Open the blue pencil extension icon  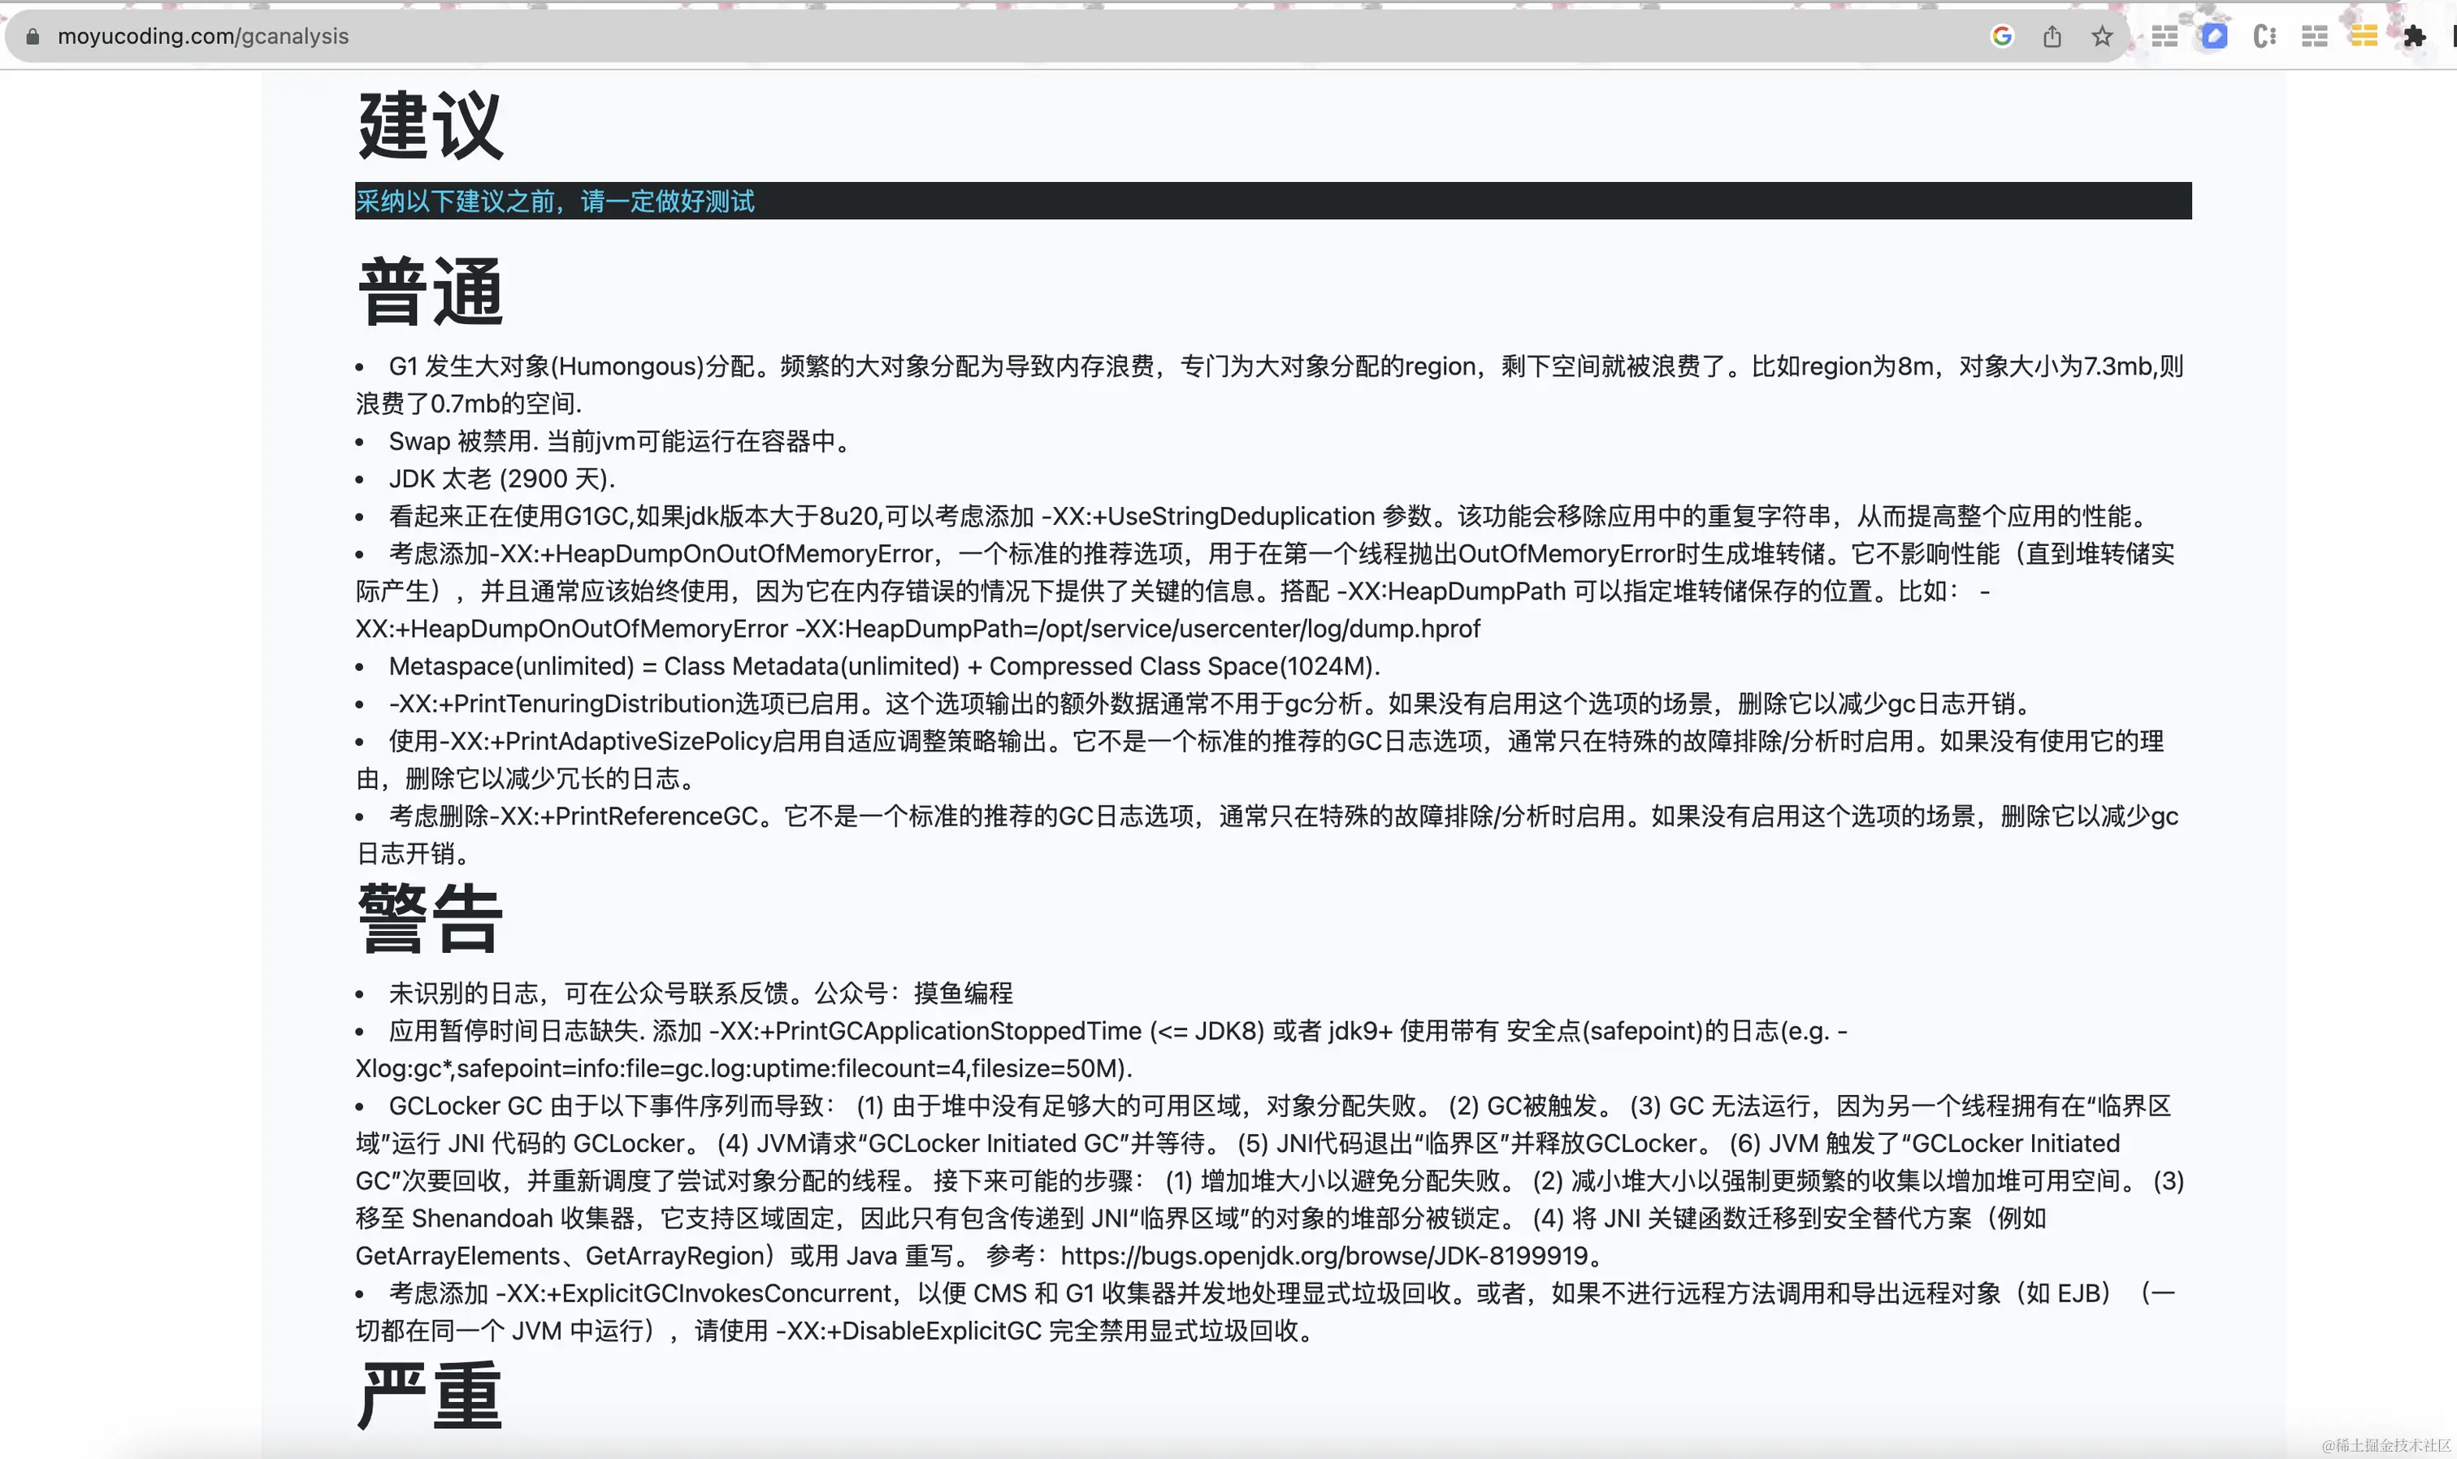tap(2214, 37)
